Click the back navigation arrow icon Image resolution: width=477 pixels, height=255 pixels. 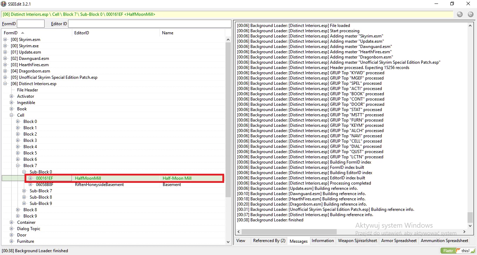click(460, 14)
